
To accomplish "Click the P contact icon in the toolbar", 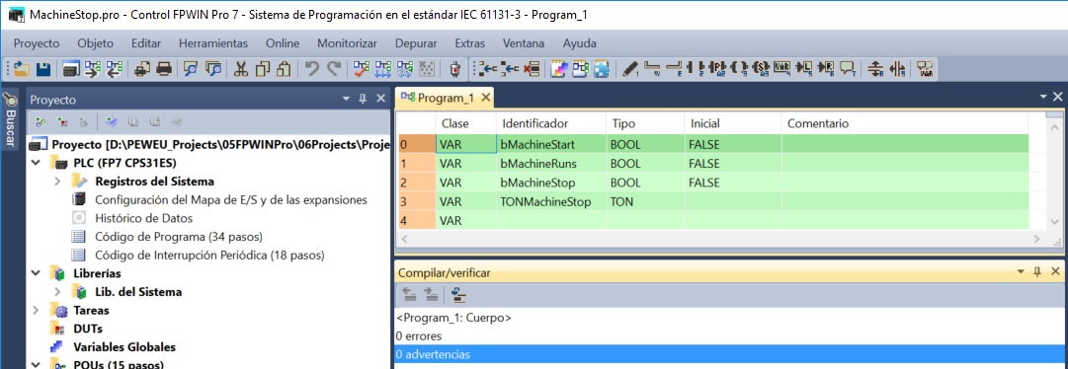I will point(716,68).
